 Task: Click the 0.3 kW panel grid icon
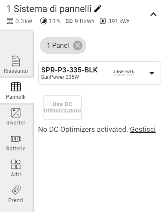10,21
